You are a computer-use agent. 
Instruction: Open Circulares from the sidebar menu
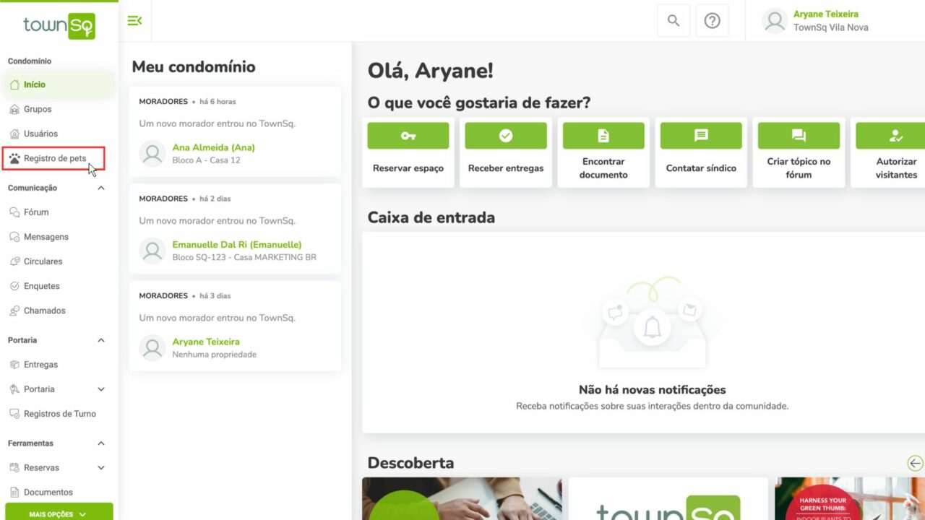click(x=41, y=261)
